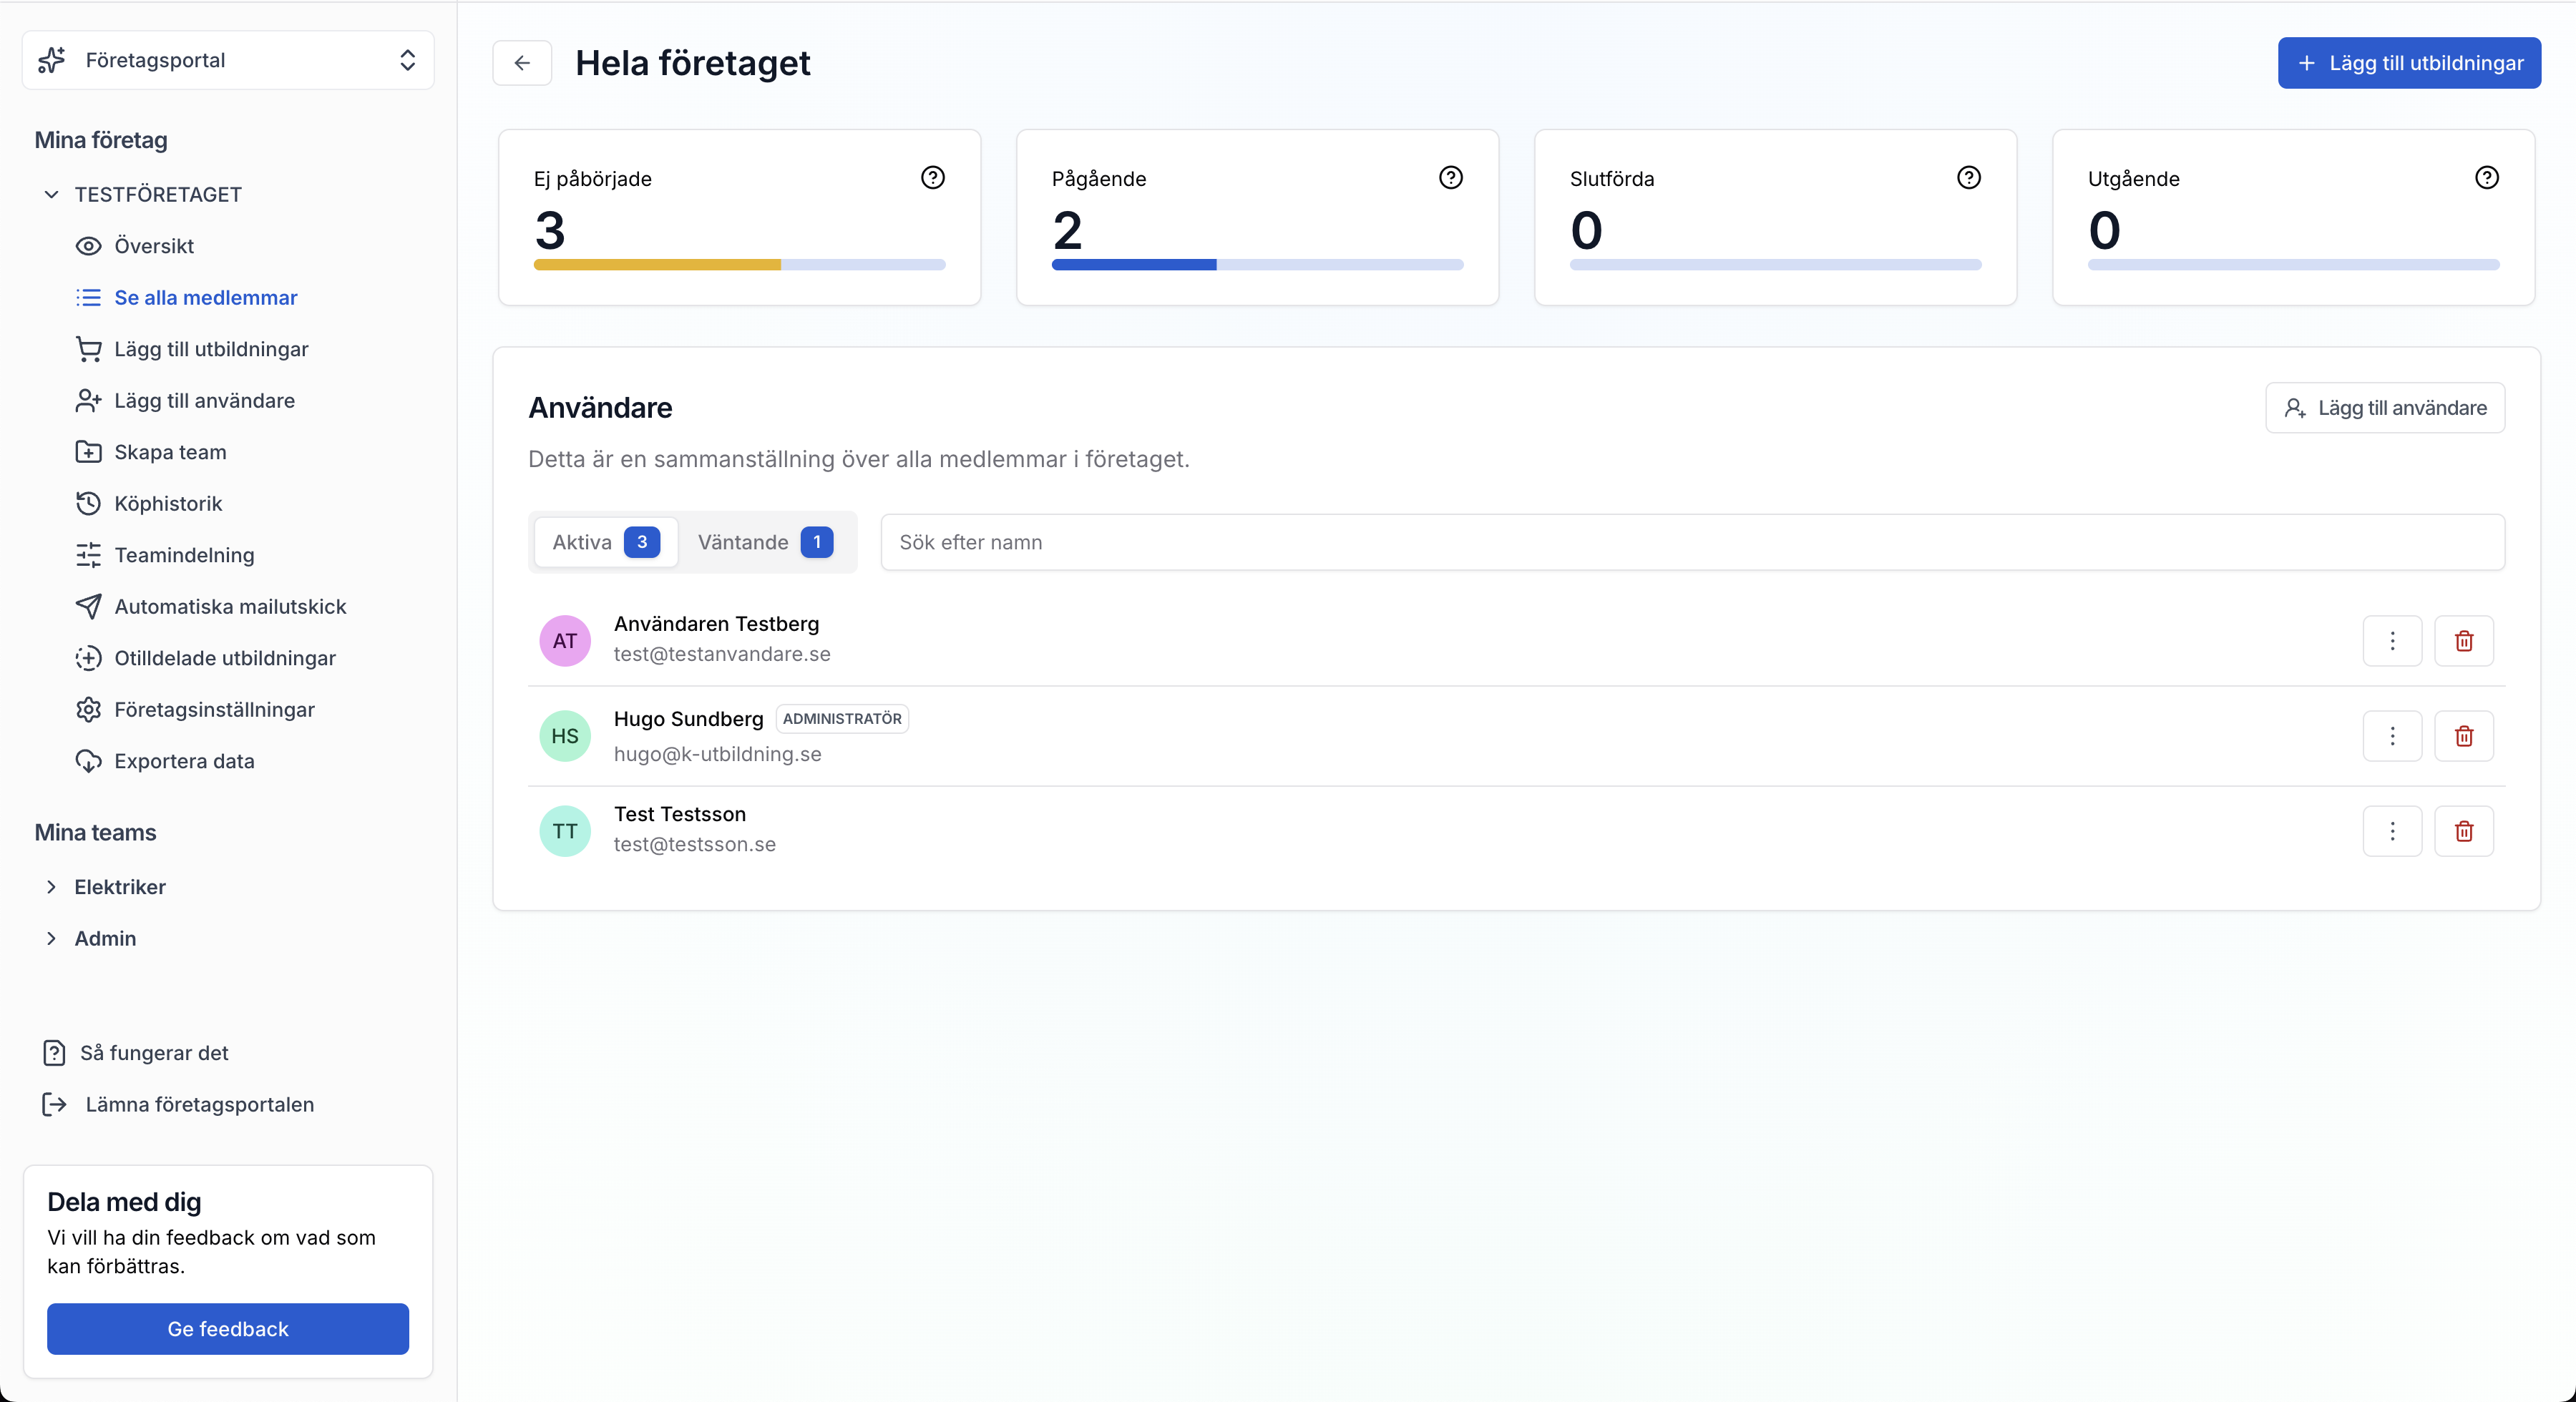This screenshot has height=1402, width=2576.
Task: Open the Företagsportal switcher dropdown
Action: [228, 60]
